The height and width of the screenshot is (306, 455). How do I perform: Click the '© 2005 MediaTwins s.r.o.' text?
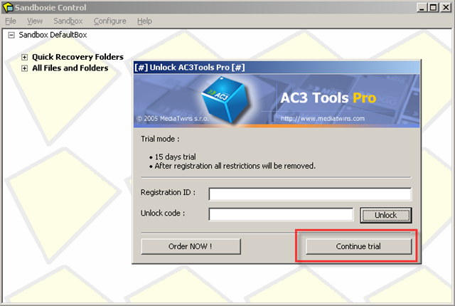[x=172, y=118]
